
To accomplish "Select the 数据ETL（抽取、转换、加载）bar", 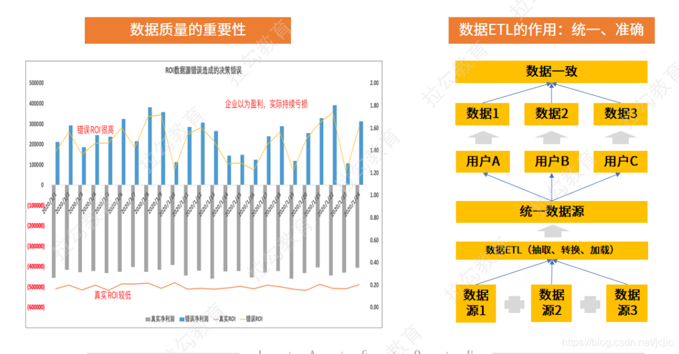I will click(x=552, y=251).
